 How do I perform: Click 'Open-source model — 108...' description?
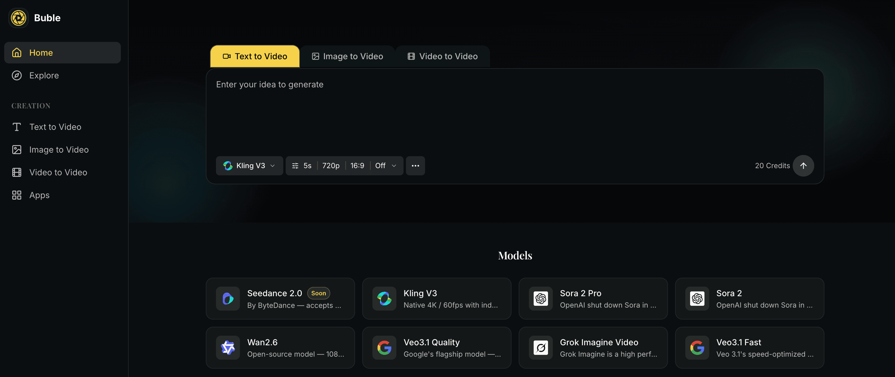tap(296, 354)
